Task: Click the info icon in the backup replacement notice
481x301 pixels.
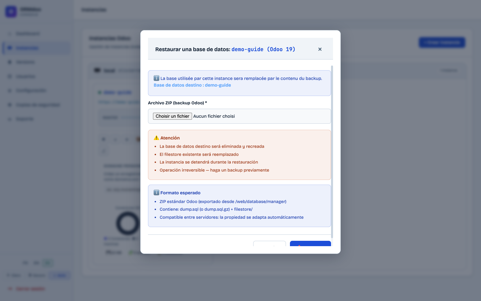Action: coord(156,78)
